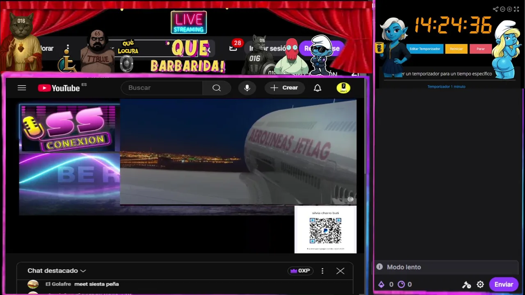525x295 pixels.
Task: Open more options in Chat destacado
Action: (x=322, y=271)
